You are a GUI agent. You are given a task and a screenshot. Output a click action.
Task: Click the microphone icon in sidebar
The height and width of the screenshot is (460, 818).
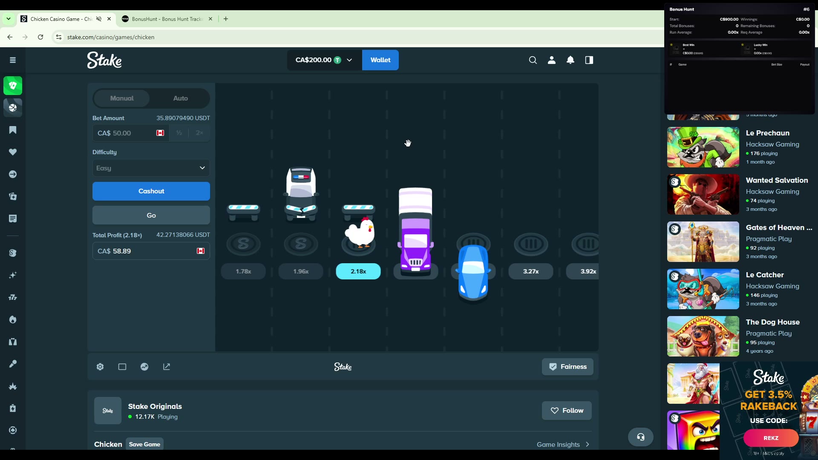pos(13,364)
